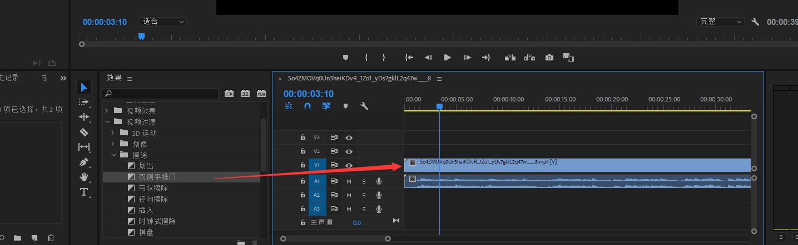
Task: Select the Track Select Forward tool
Action: tap(84, 102)
